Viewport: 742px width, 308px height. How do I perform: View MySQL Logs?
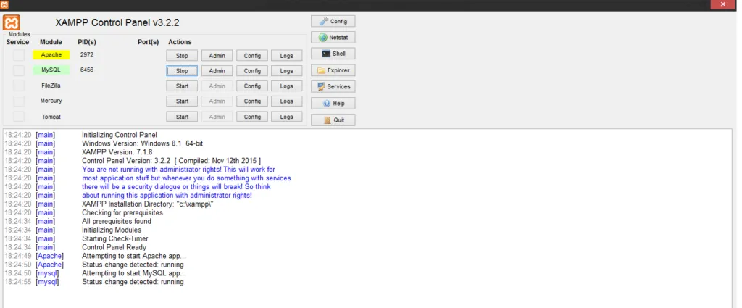[x=287, y=70]
